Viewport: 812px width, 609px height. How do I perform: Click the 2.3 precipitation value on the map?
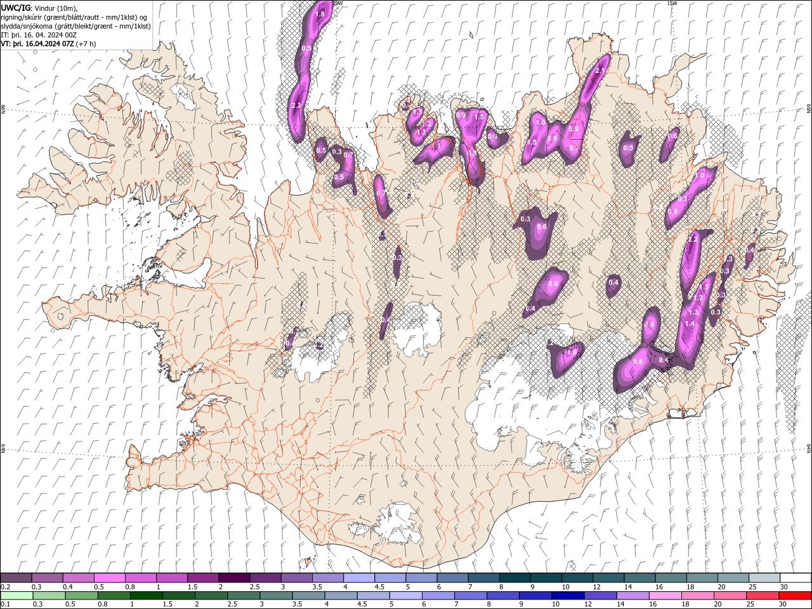point(296,105)
